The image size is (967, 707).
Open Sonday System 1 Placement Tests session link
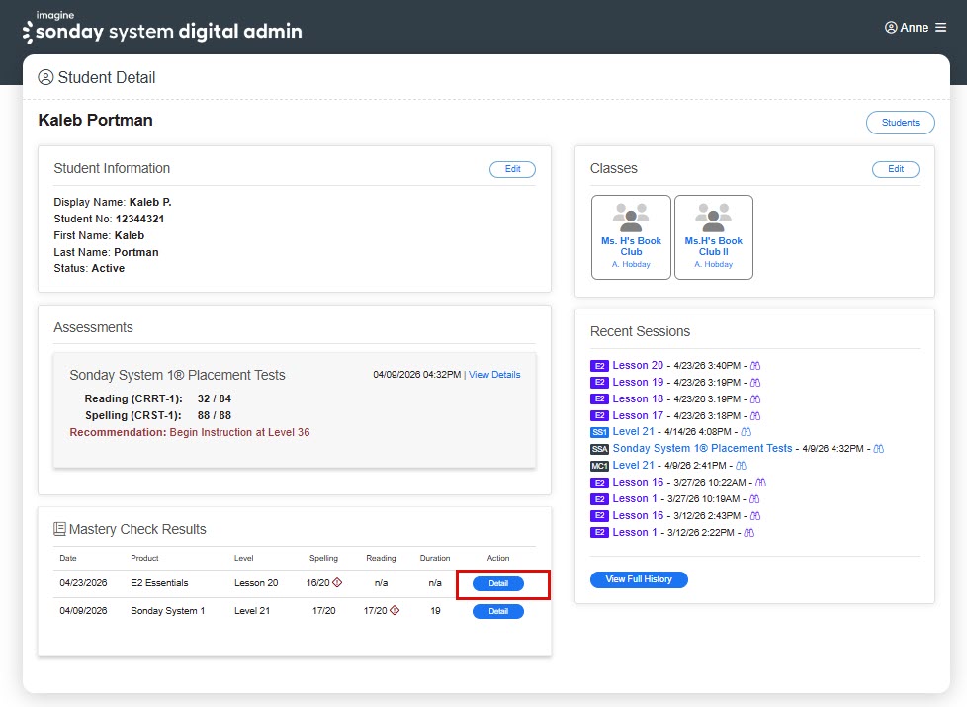coord(702,449)
